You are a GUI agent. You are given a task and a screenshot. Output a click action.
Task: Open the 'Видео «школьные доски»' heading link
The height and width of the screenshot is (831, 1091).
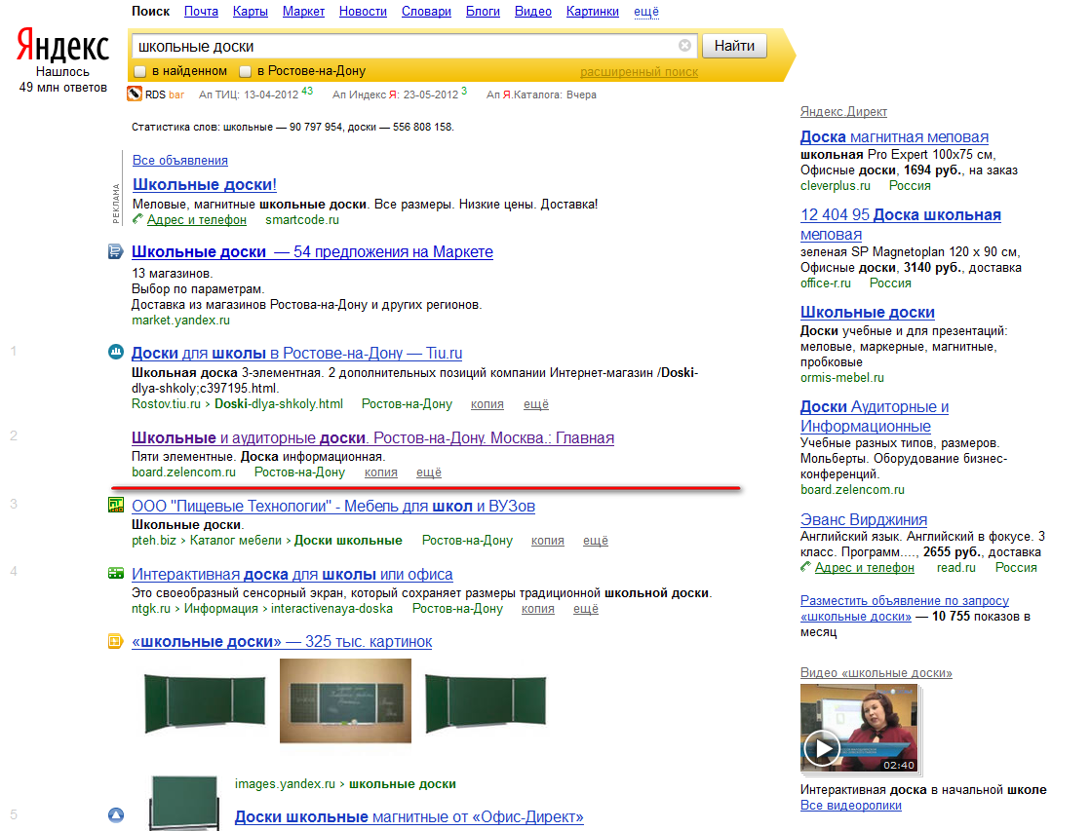pos(876,672)
